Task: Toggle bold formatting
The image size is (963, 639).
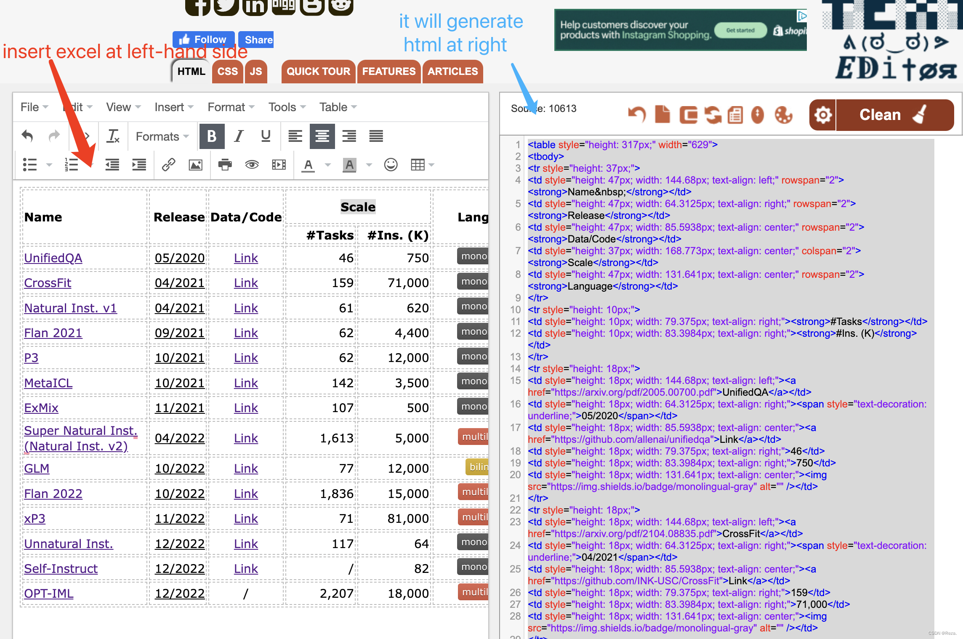Action: [212, 136]
